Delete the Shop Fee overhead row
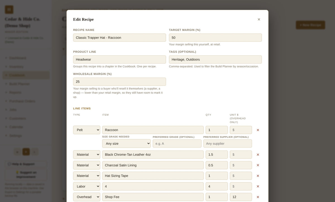The height and width of the screenshot is (202, 335). point(258,197)
